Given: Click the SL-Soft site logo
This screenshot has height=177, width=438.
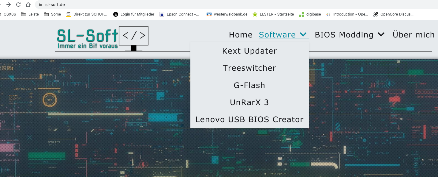Looking at the screenshot, I should 88,38.
